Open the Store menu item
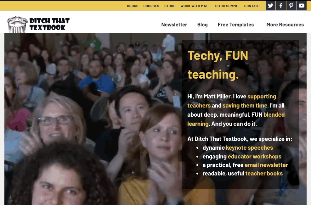Image resolution: width=311 pixels, height=205 pixels. coord(170,6)
